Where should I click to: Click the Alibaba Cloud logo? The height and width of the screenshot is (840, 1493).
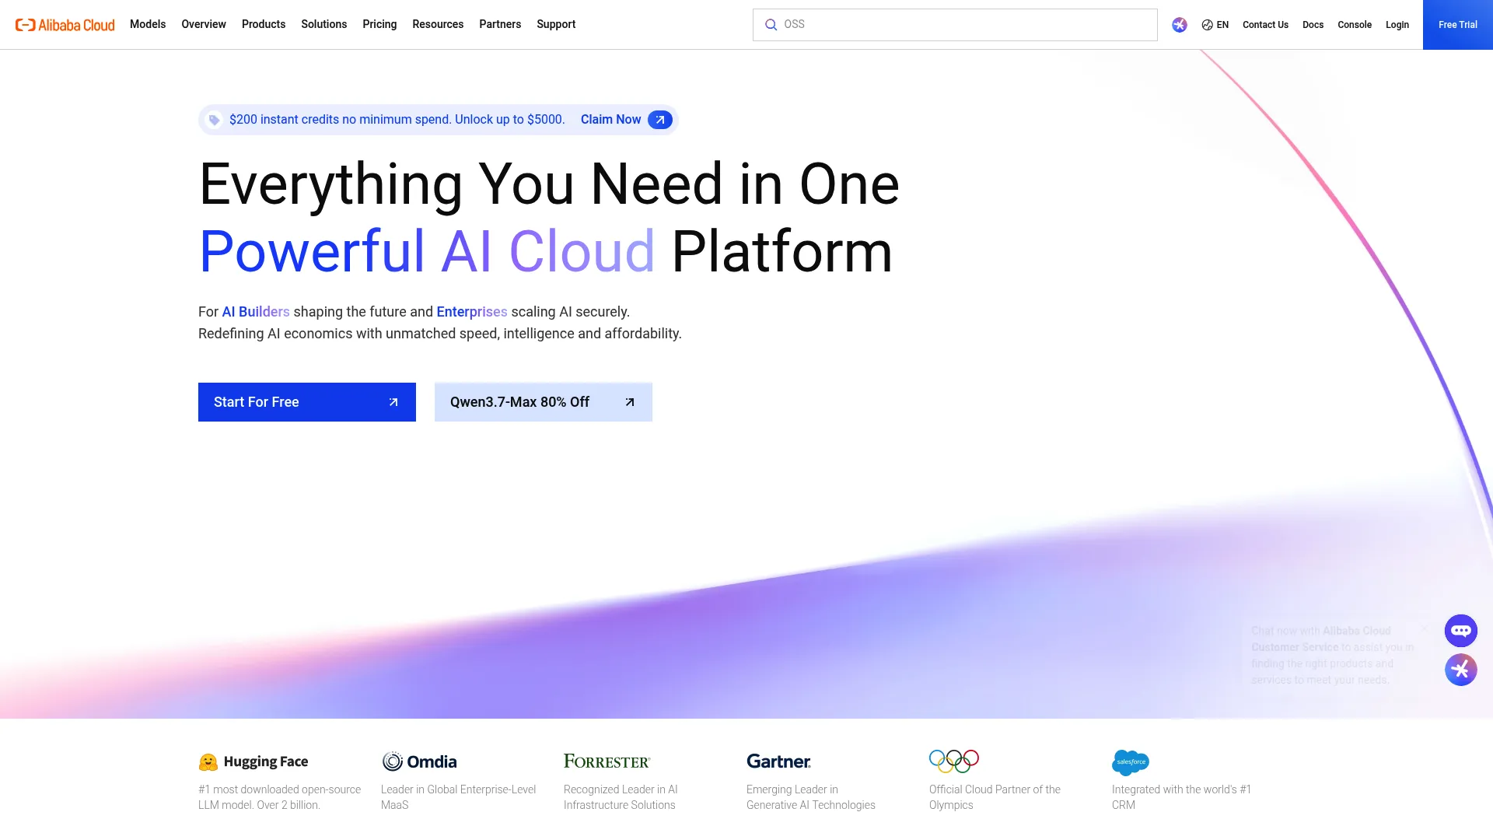tap(65, 25)
